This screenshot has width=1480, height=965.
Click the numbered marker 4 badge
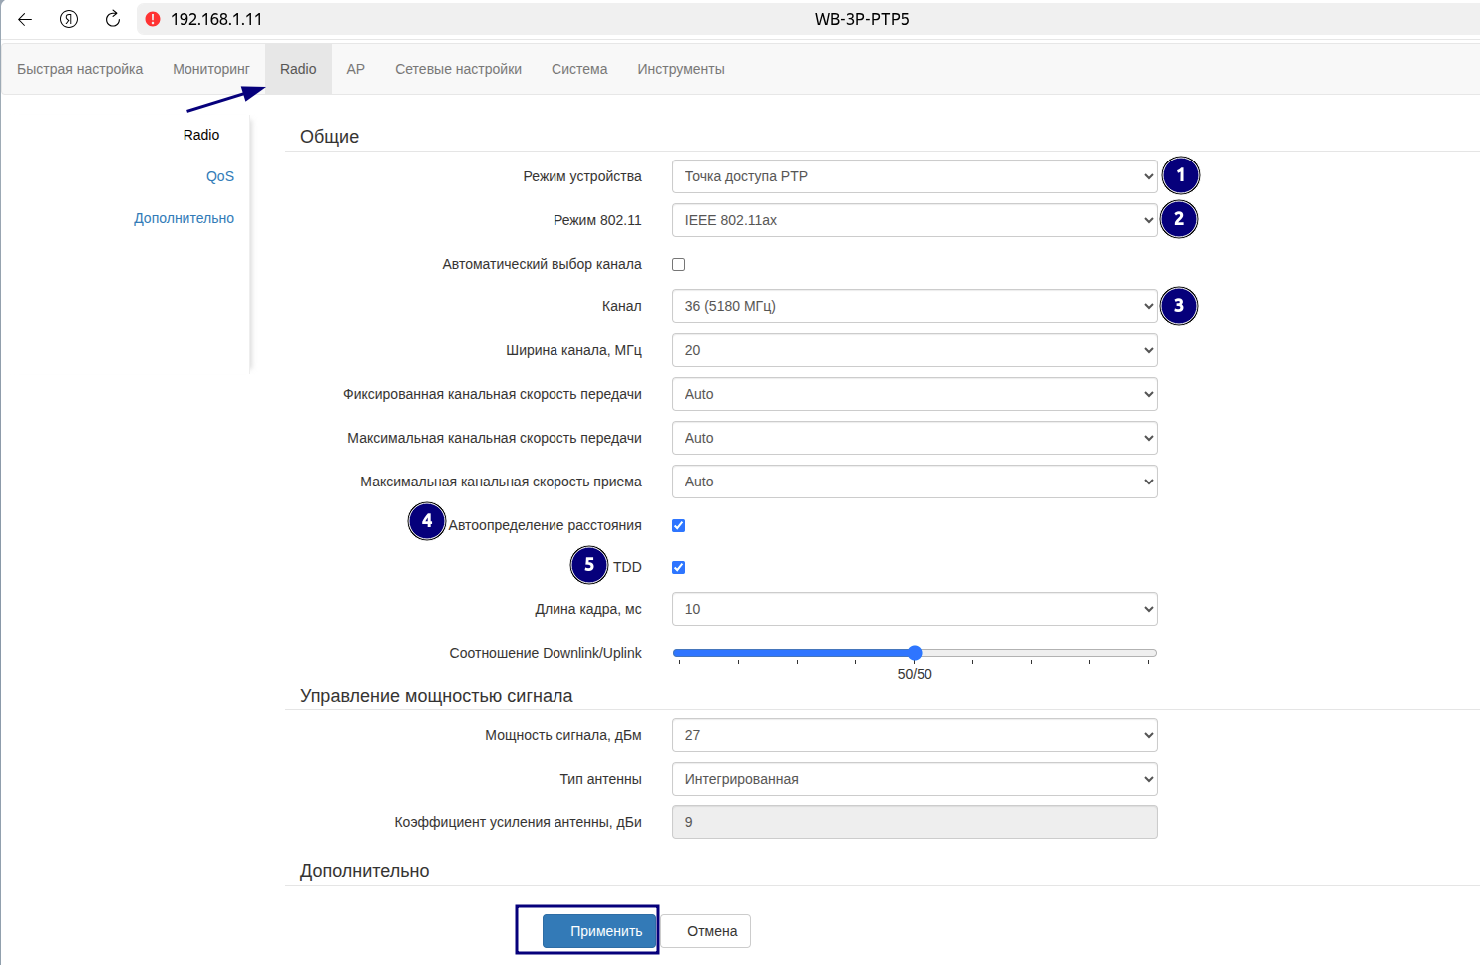tap(427, 520)
